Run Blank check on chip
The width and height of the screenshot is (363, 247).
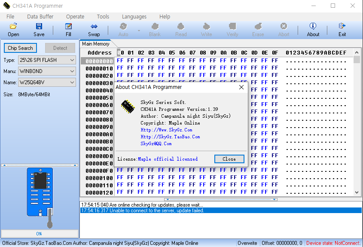[155, 30]
